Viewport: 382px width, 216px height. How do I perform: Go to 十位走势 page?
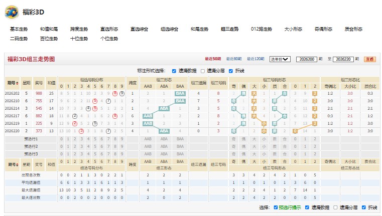point(79,39)
